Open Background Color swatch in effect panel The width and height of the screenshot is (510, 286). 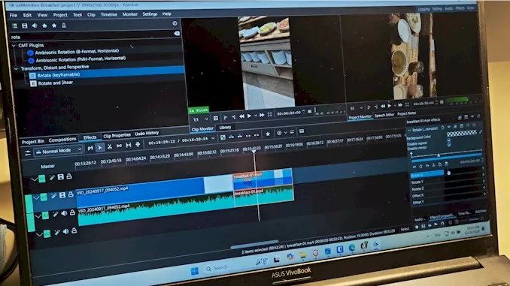coord(462,133)
